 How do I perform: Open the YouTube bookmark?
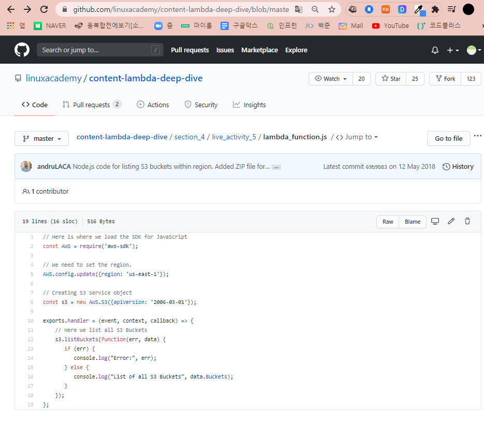[390, 25]
